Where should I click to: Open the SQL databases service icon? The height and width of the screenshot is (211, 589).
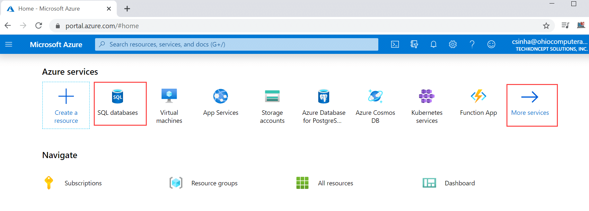click(x=118, y=96)
